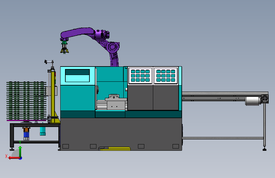Pick the lathe's light-cyan viewing window
This screenshot has height=178, width=275.
pos(77,75)
